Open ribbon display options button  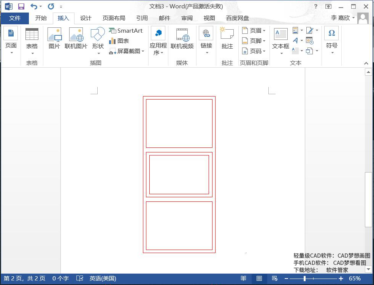[328, 7]
